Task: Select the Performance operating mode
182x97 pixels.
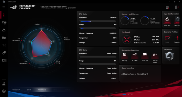Action: [42, 90]
